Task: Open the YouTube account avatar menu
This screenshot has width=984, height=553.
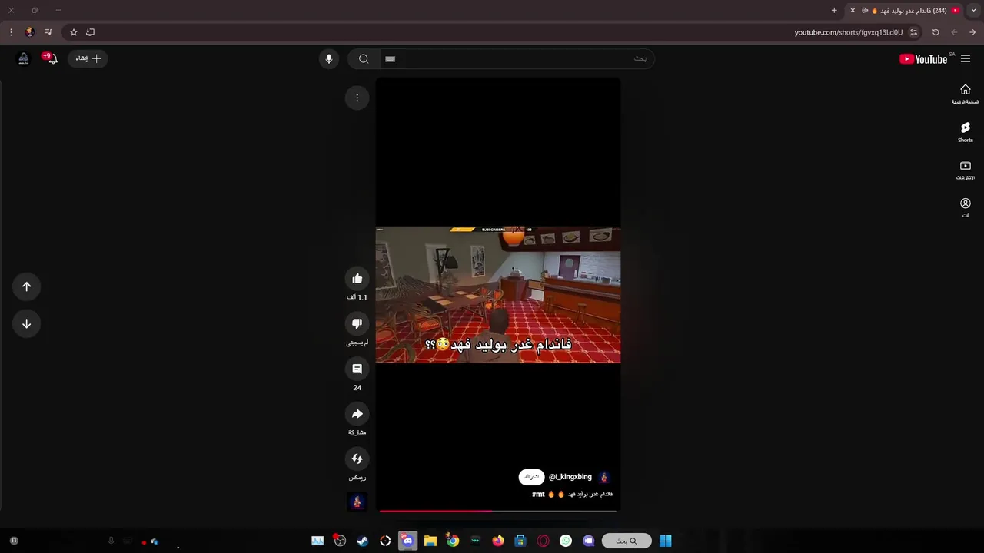Action: point(23,58)
